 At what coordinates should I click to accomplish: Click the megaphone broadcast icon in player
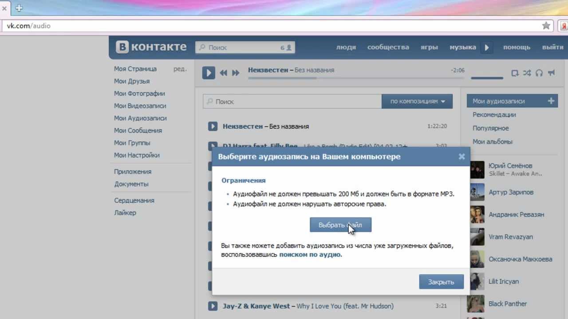(552, 73)
